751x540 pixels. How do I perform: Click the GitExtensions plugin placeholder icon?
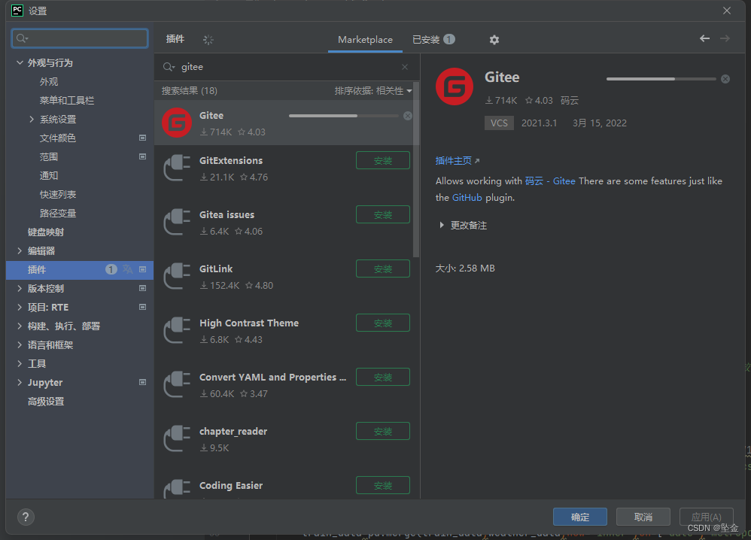[176, 168]
